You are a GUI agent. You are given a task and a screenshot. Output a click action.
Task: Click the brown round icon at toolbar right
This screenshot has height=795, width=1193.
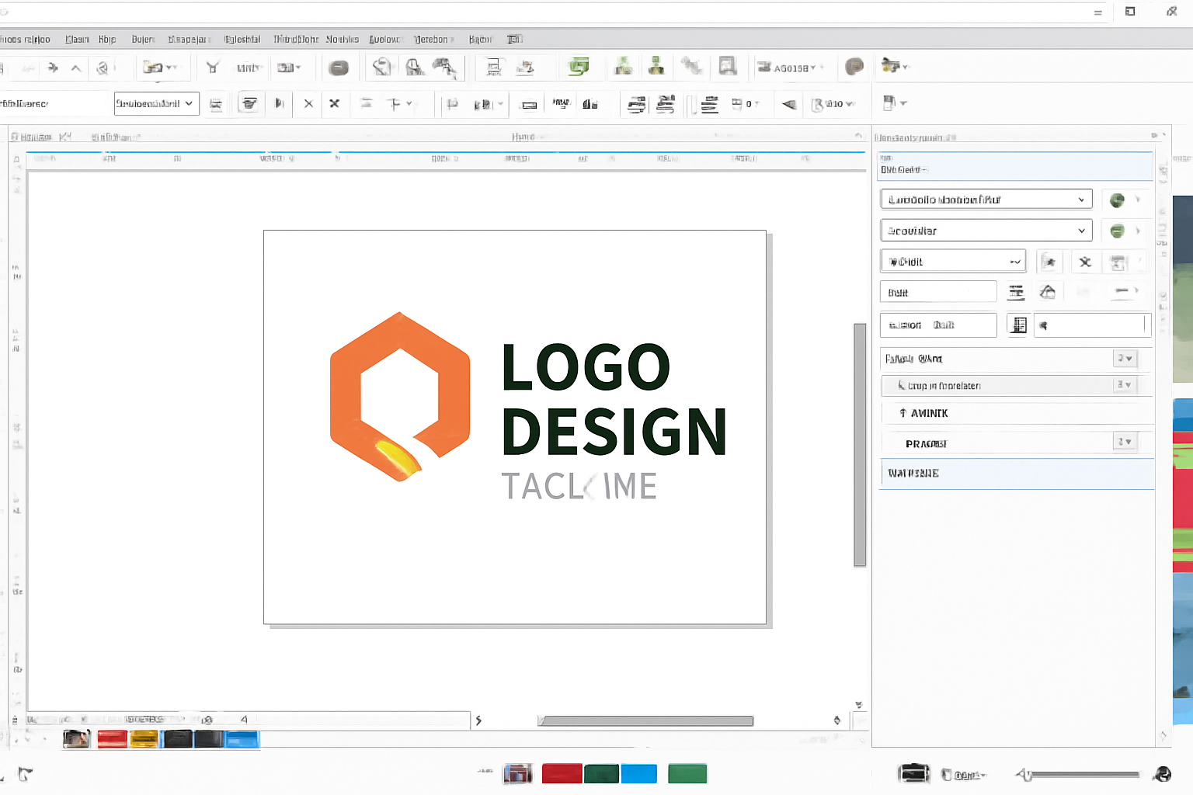pyautogui.click(x=854, y=67)
